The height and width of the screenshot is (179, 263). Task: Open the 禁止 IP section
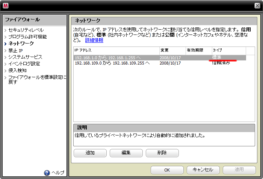[16, 50]
